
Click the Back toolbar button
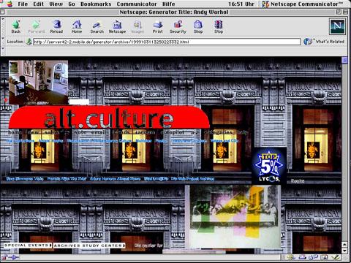pos(16,26)
